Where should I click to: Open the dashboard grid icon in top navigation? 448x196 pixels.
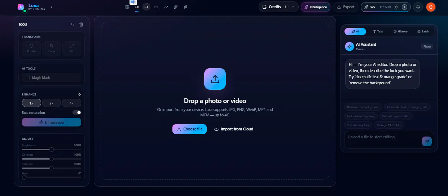[127, 7]
